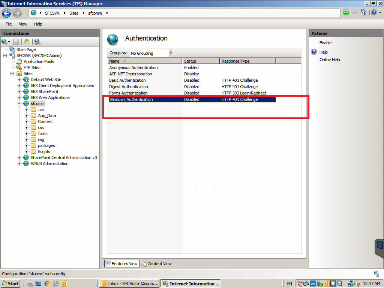Viewport: 384px width, 288px height.
Task: Expand the App_Data folder node
Action: click(26, 115)
